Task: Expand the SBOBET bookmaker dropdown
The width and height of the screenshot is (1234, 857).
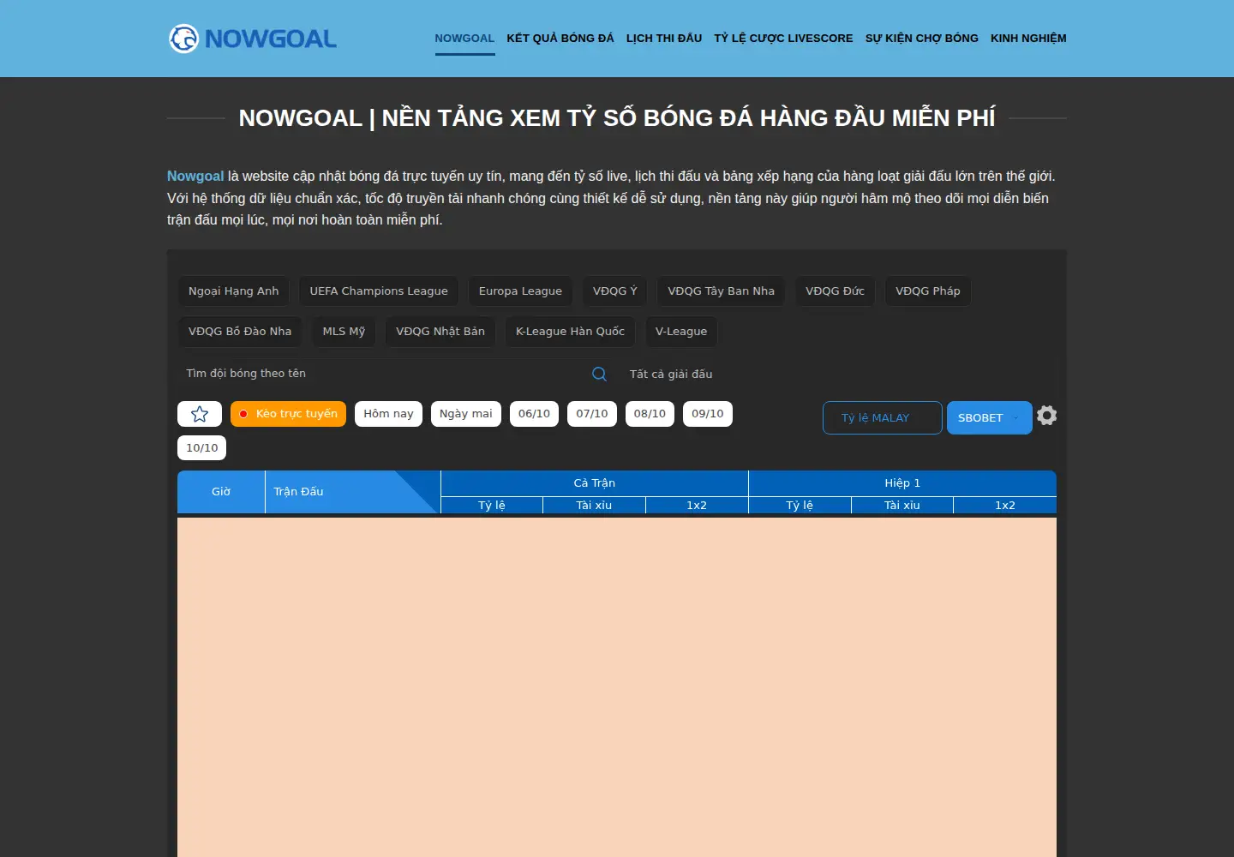Action: click(x=989, y=417)
